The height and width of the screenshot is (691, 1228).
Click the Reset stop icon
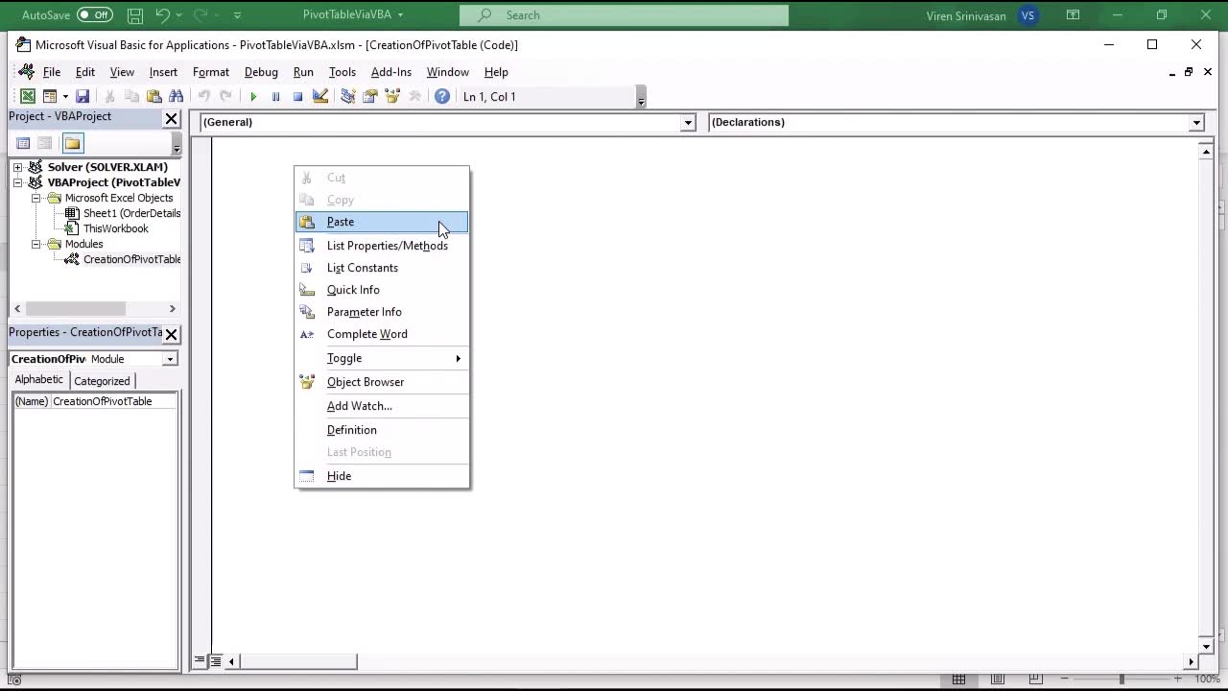[297, 96]
